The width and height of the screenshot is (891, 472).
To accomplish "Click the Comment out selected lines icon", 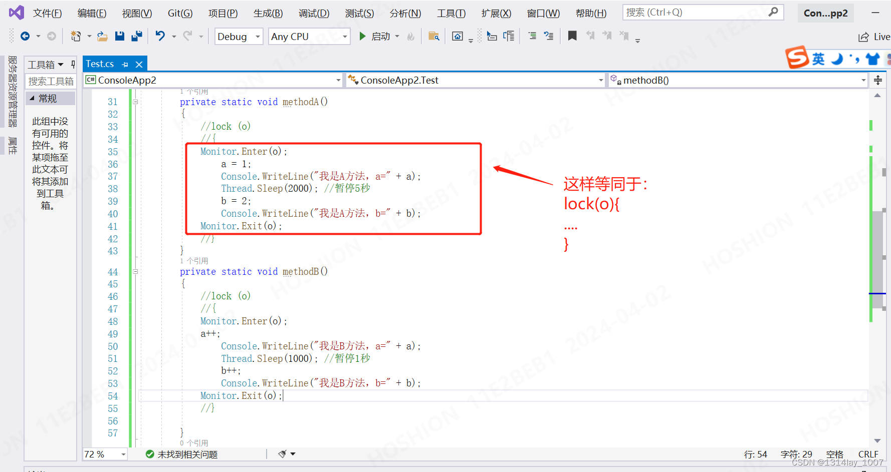I will 532,36.
